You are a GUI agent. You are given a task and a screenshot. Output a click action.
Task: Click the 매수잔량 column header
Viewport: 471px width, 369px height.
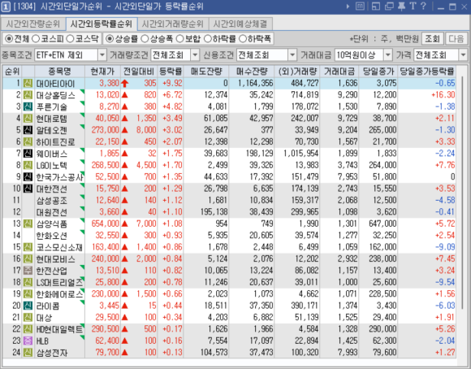click(252, 72)
